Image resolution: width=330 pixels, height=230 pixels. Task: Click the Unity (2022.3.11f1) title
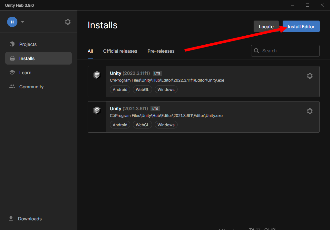click(130, 73)
